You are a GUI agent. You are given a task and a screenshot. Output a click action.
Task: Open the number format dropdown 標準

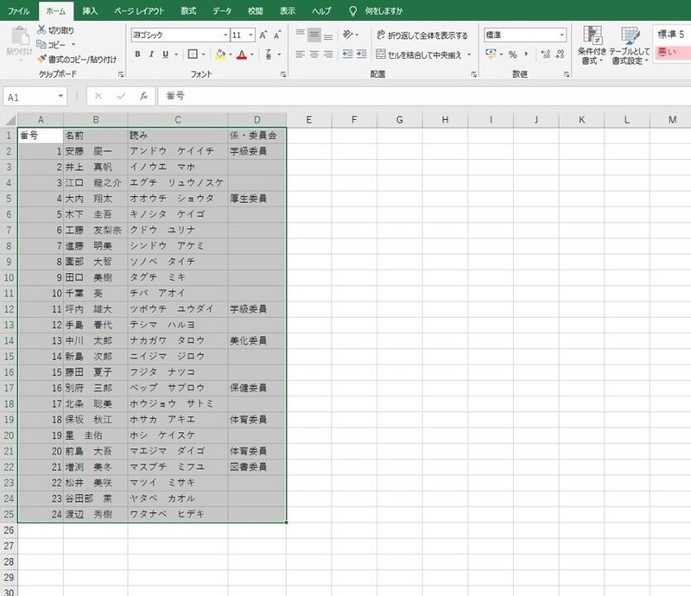click(561, 35)
